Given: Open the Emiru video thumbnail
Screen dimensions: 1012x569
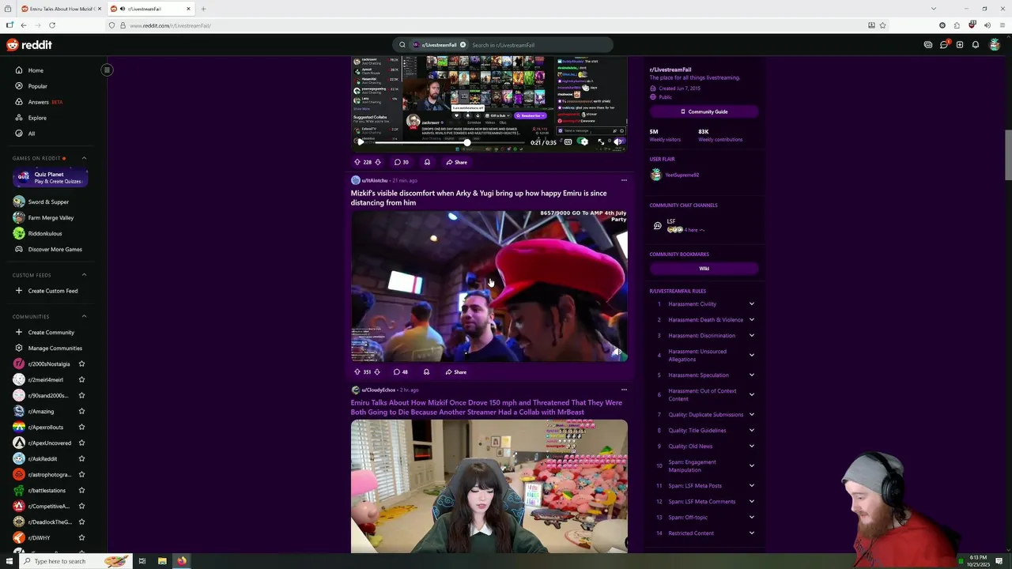Looking at the screenshot, I should point(489,486).
